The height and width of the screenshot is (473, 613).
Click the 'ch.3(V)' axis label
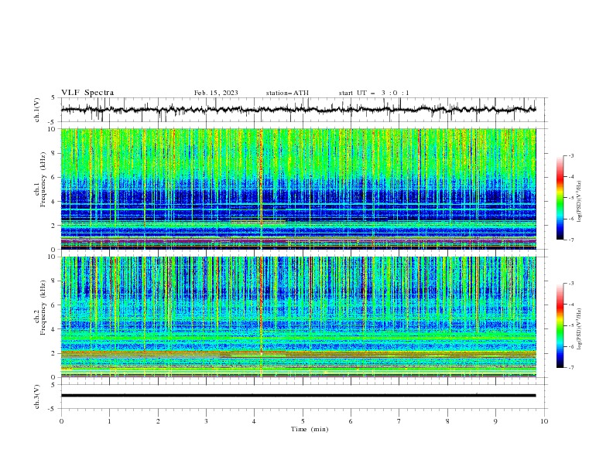[x=37, y=396]
